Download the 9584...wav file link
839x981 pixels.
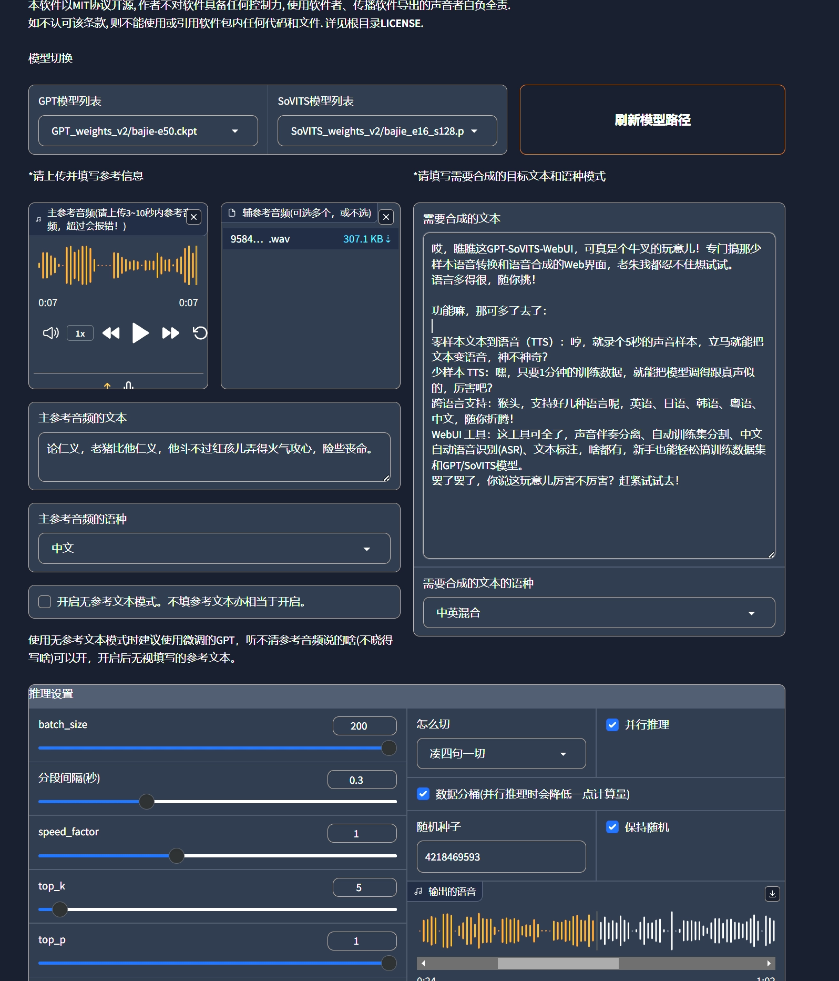tap(366, 239)
